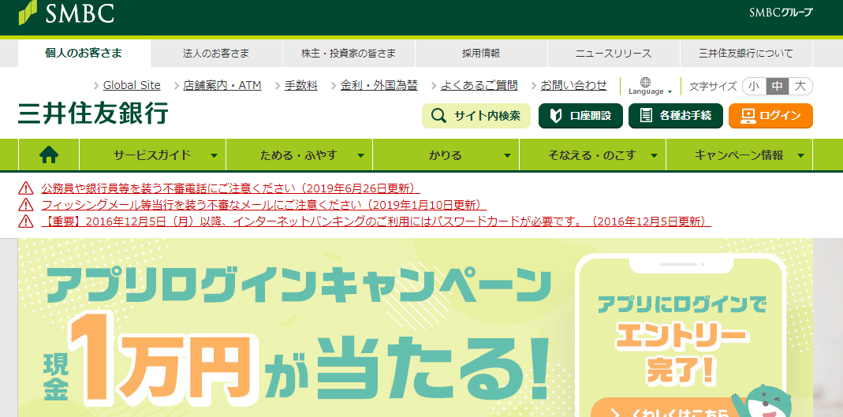Click the 口座開設 button
843x417 pixels.
pos(580,116)
